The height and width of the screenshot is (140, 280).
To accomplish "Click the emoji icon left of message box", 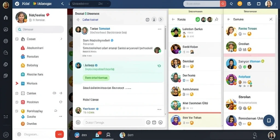I will 78,122.
